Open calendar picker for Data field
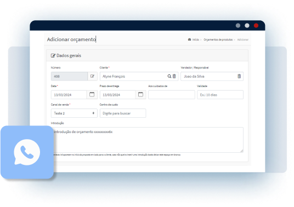 click(92, 95)
